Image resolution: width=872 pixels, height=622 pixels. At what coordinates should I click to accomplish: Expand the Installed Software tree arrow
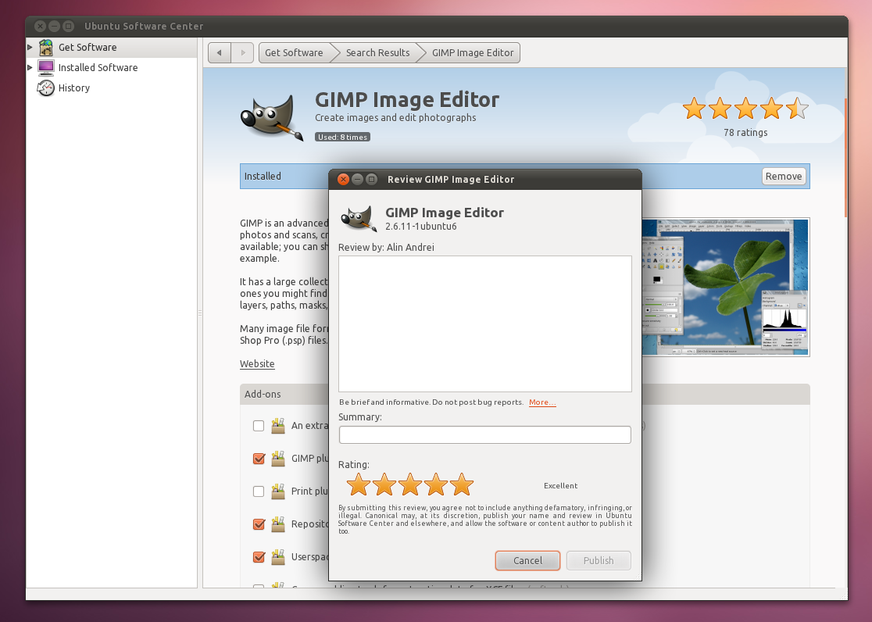tap(30, 67)
